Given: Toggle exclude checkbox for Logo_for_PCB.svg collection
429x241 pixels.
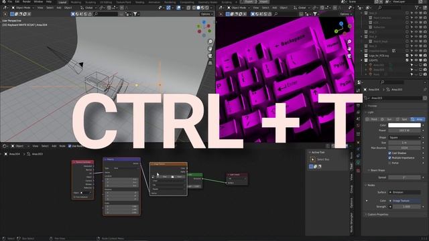Looking at the screenshot, I should click(407, 56).
